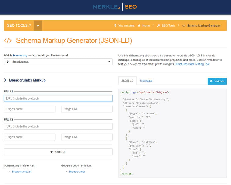Click Schema Markup Generator breadcrumb text
The image size is (231, 185).
tap(204, 26)
